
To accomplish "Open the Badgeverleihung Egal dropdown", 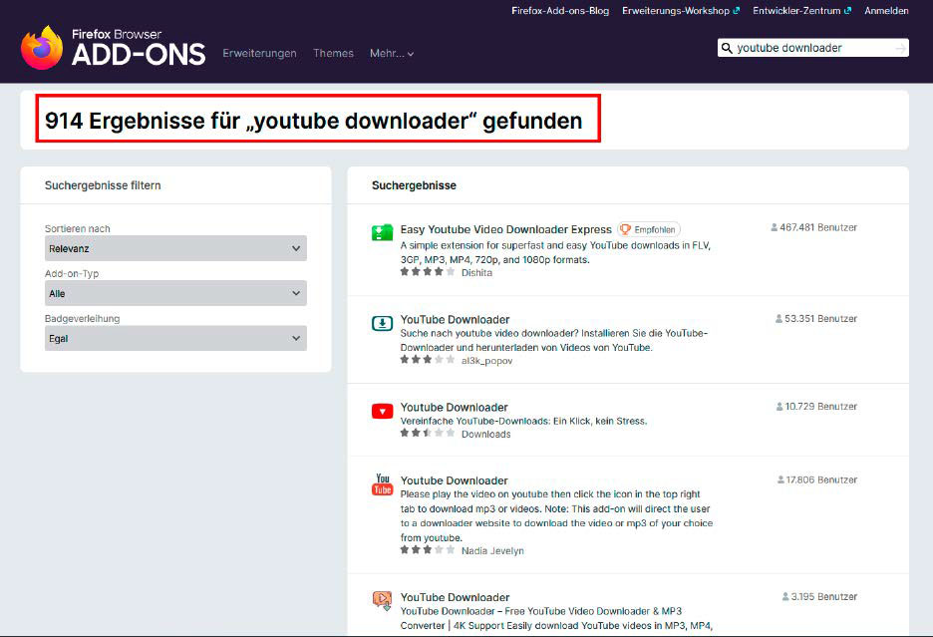I will click(x=175, y=338).
